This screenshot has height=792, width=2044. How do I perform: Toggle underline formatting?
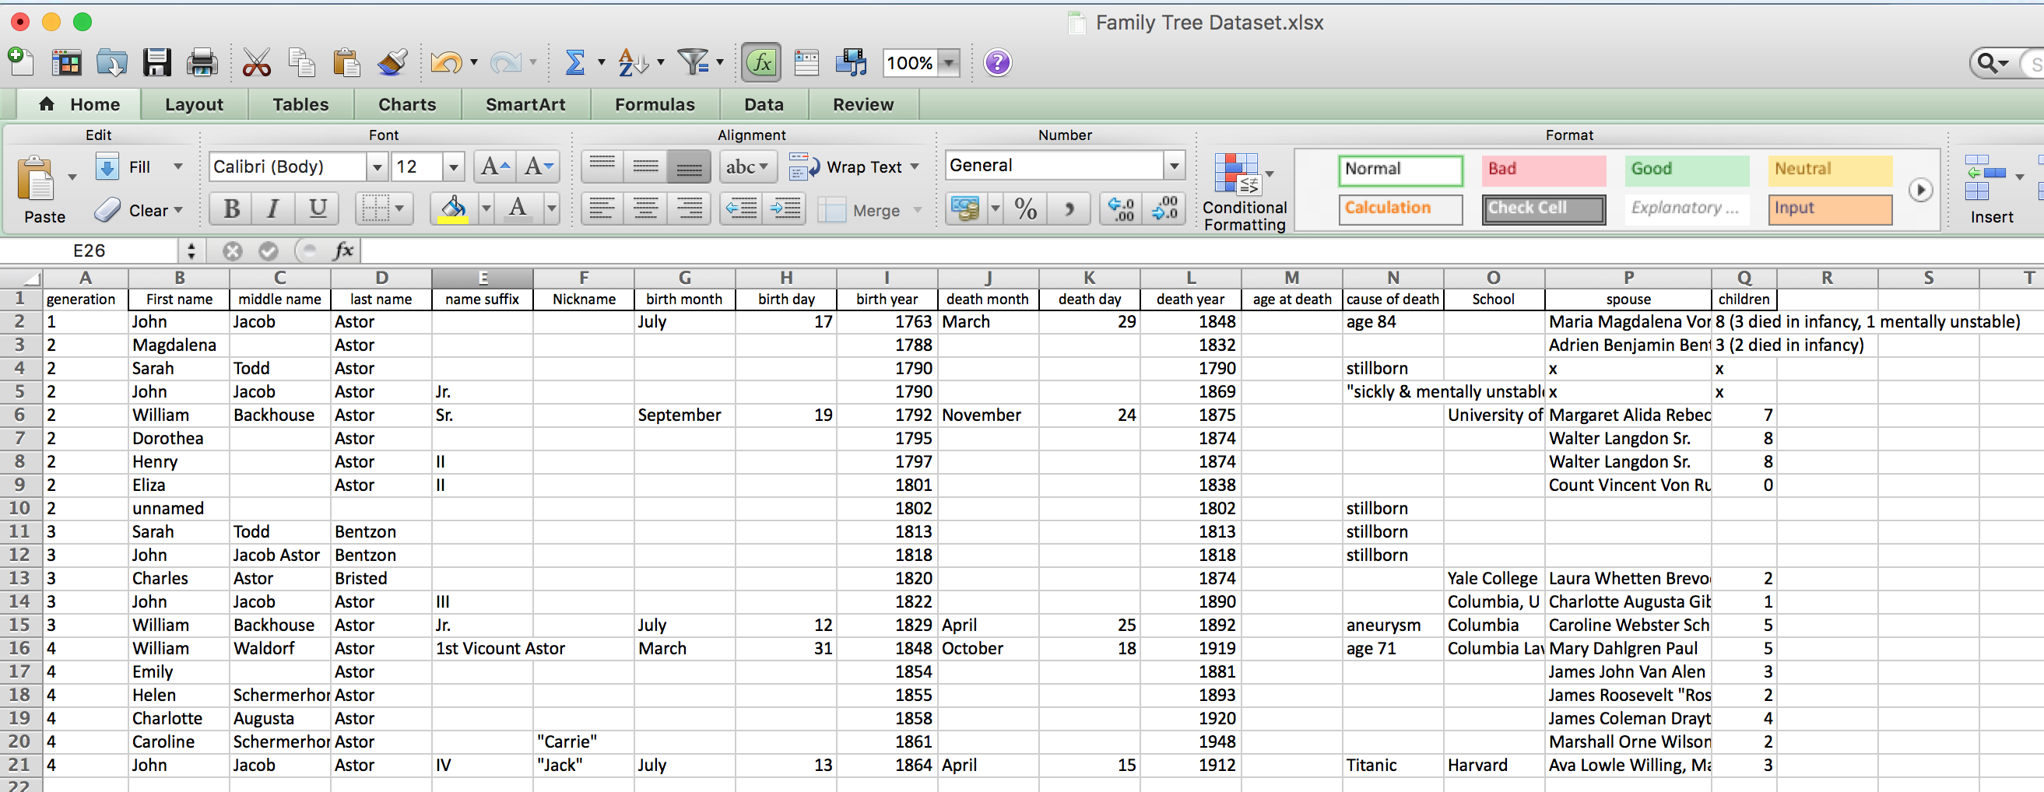tap(318, 209)
